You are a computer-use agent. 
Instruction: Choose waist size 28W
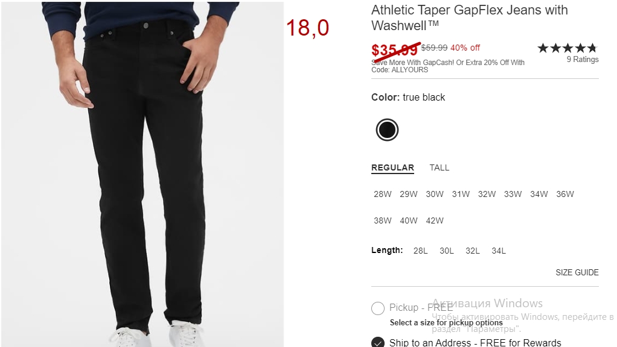pyautogui.click(x=383, y=194)
